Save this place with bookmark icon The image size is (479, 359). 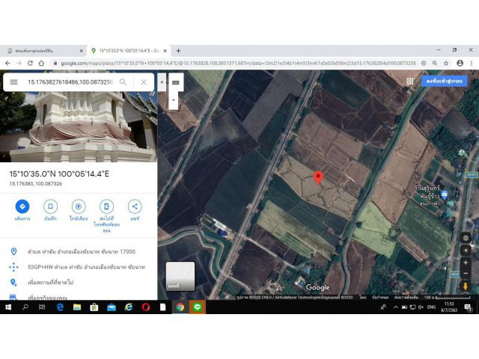coord(50,206)
